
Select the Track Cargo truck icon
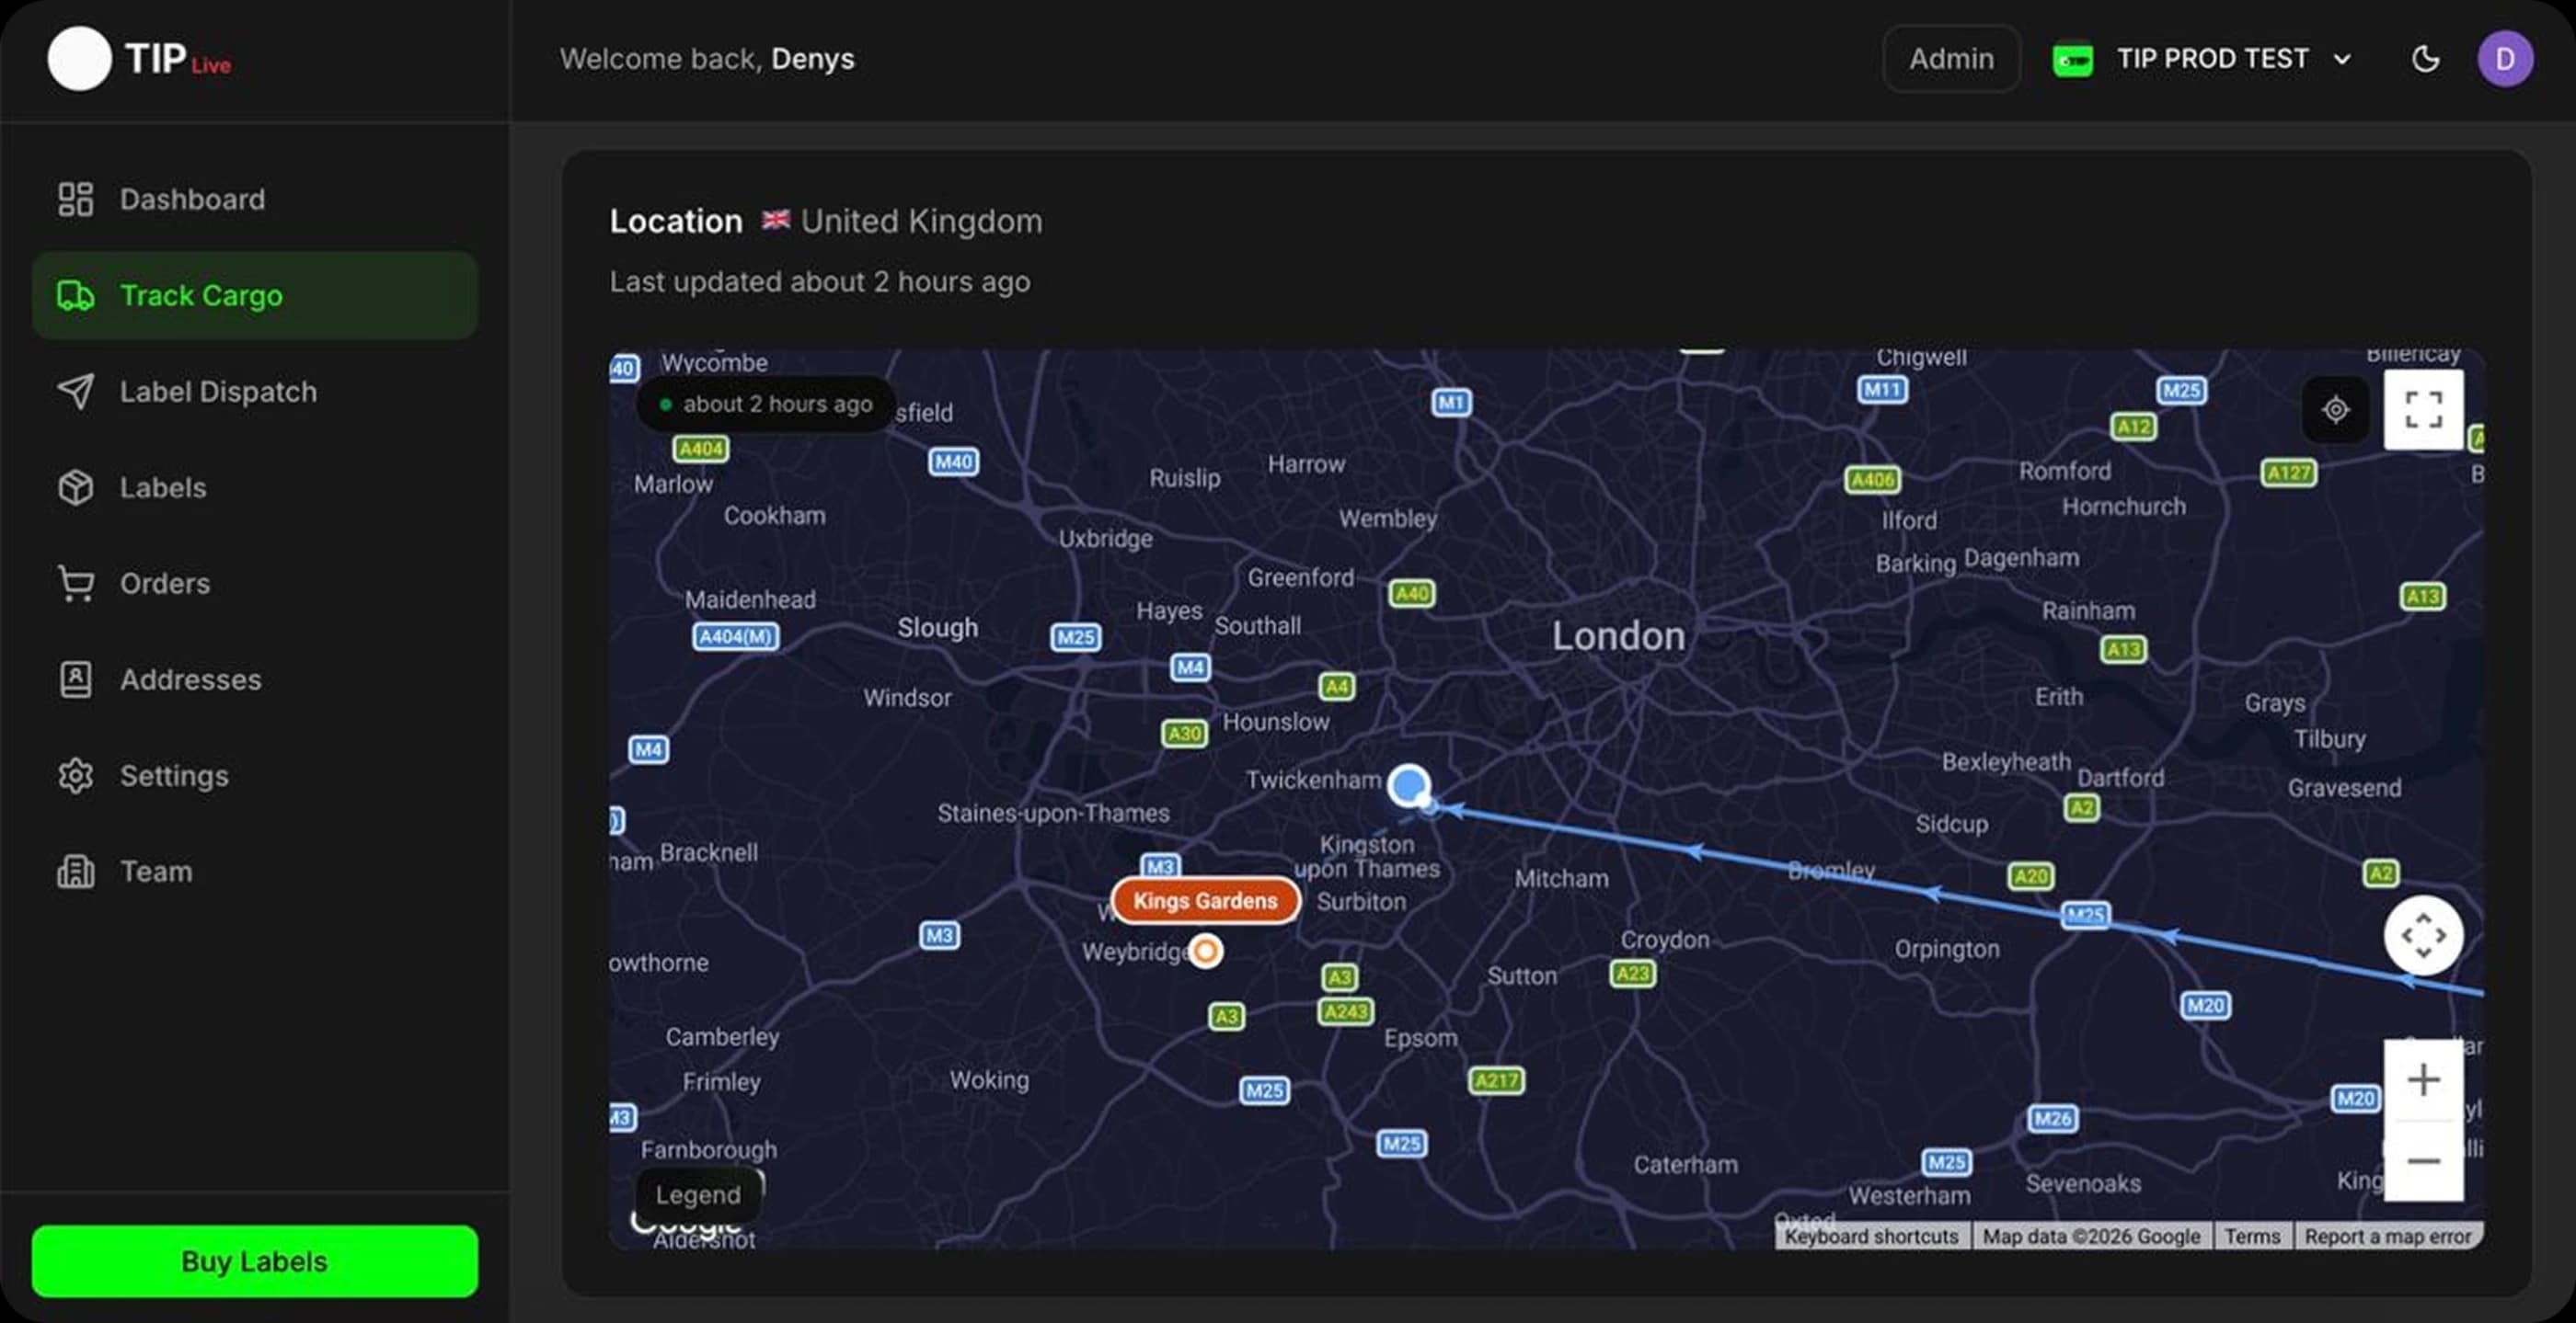click(x=75, y=295)
